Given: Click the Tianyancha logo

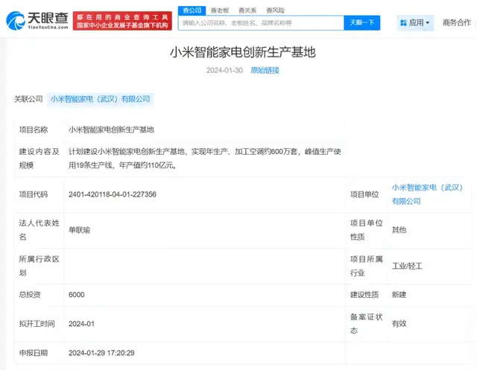Looking at the screenshot, I should click(x=37, y=21).
